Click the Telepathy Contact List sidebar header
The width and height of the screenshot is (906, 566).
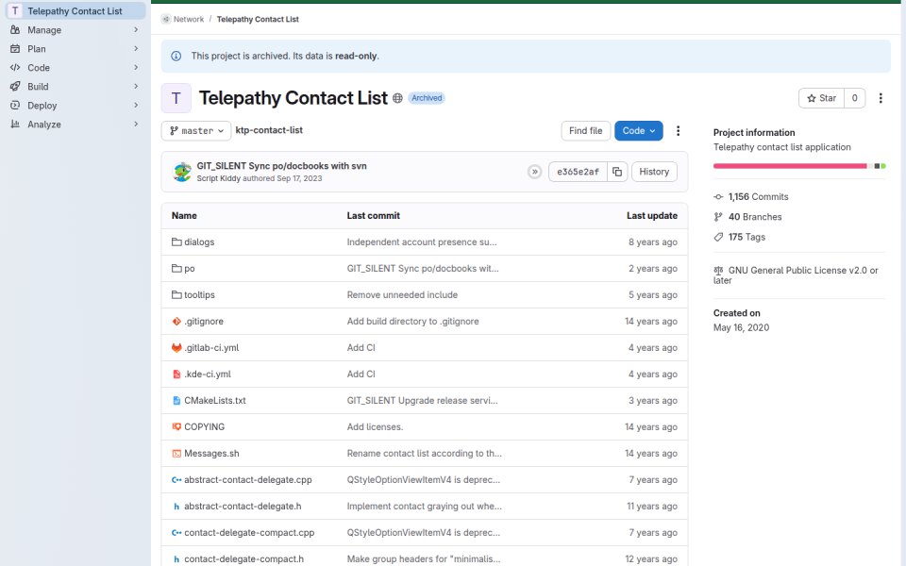75,11
